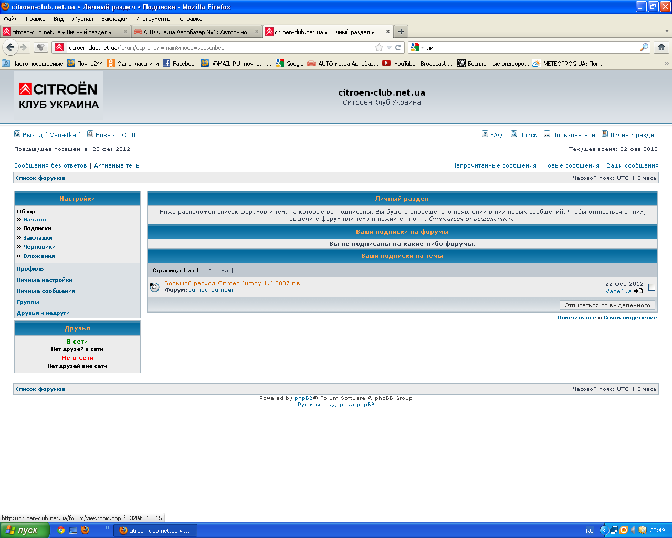Open Поиск link in header

click(x=524, y=135)
